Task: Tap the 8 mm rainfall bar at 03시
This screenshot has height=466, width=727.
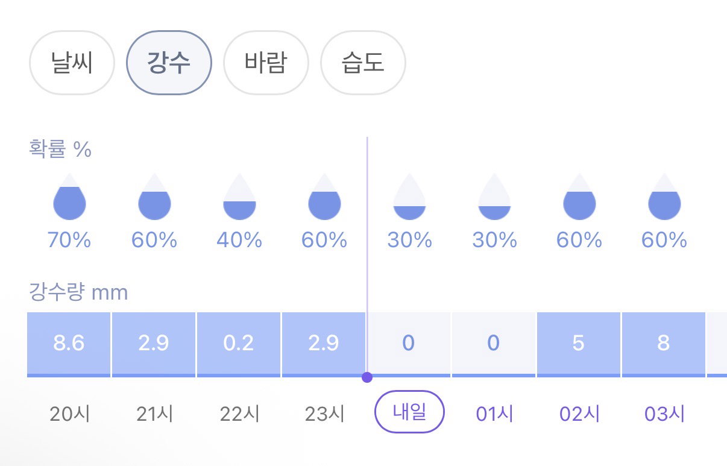Action: pyautogui.click(x=664, y=344)
